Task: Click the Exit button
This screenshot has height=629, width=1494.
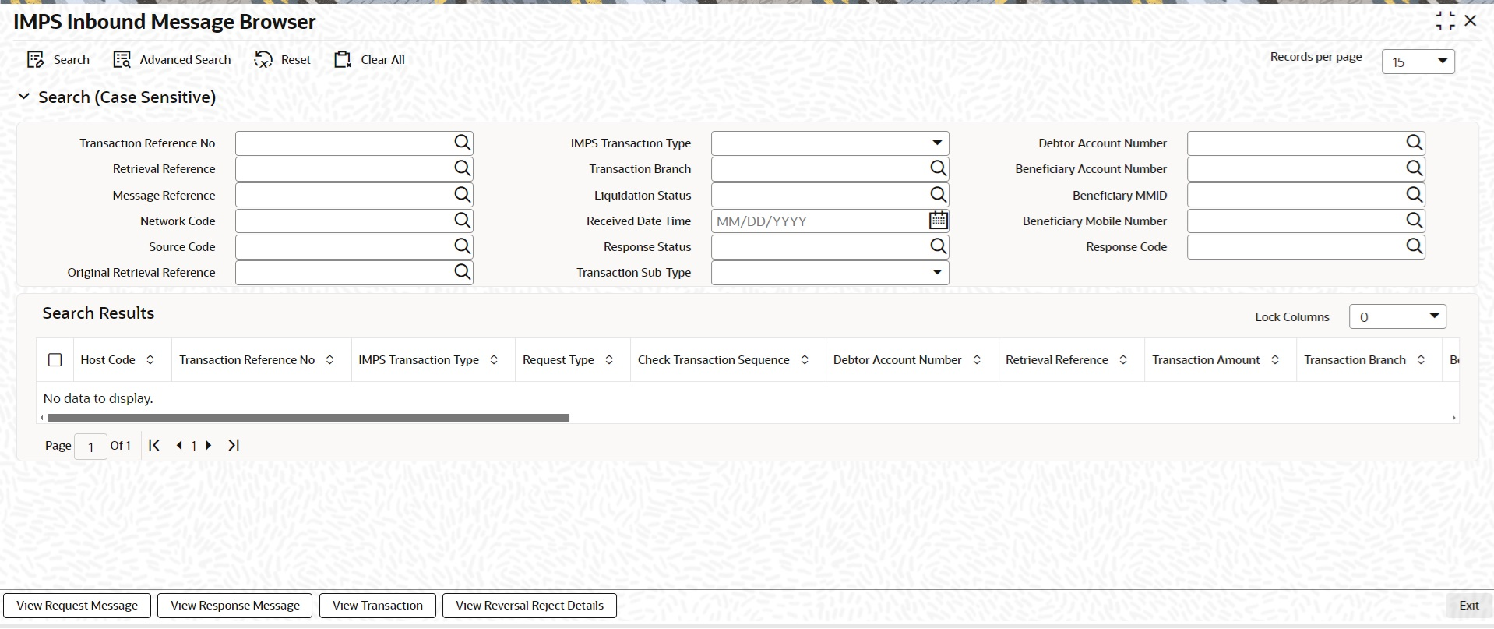Action: pyautogui.click(x=1469, y=606)
